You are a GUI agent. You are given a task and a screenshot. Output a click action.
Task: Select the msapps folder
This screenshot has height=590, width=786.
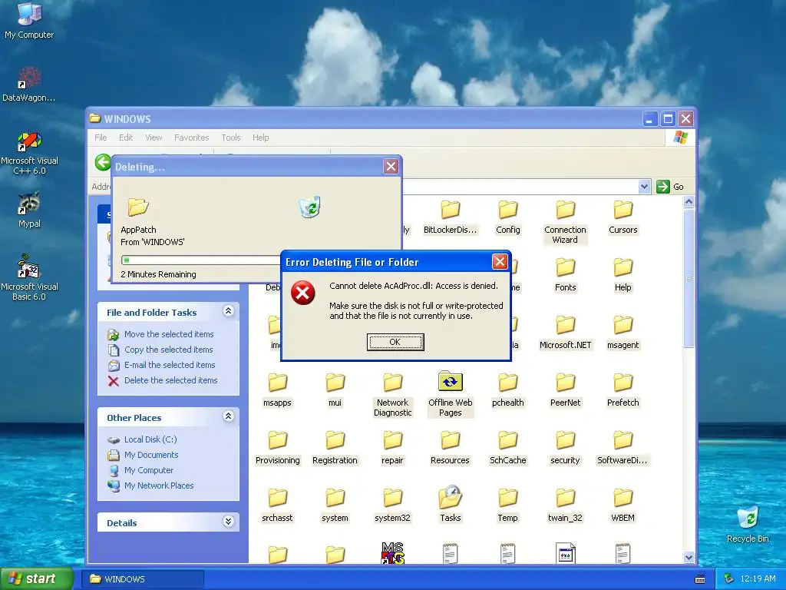pyautogui.click(x=277, y=390)
